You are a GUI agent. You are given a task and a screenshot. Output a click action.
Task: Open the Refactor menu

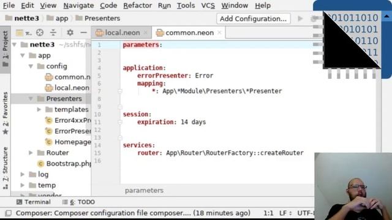coord(137,5)
